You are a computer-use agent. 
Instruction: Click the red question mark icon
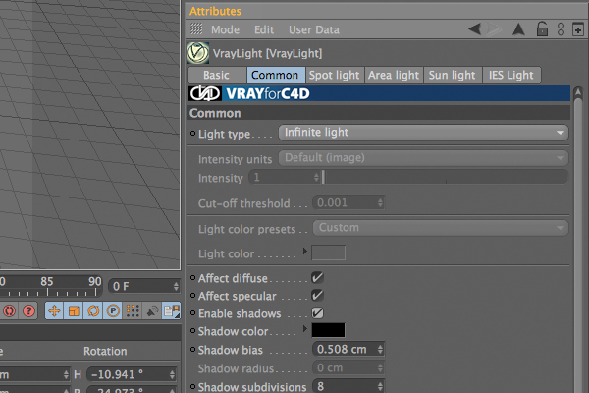tap(28, 311)
